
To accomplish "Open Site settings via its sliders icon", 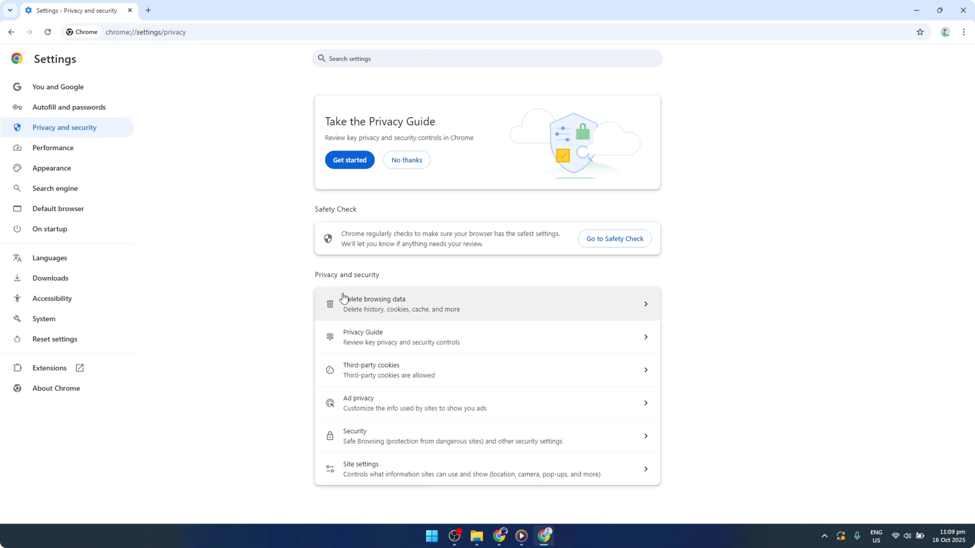I will pyautogui.click(x=330, y=469).
